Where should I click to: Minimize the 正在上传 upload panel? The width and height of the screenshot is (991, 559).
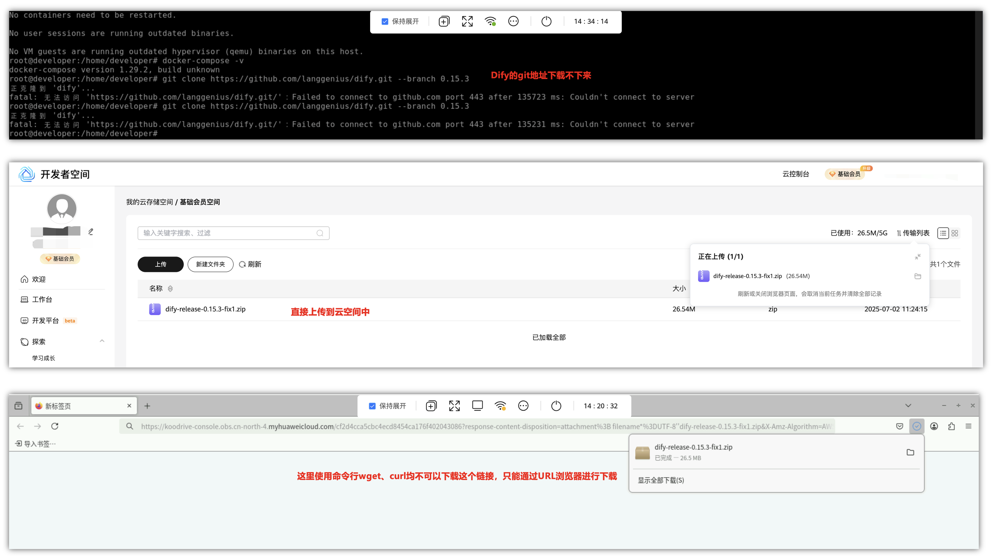(x=918, y=257)
